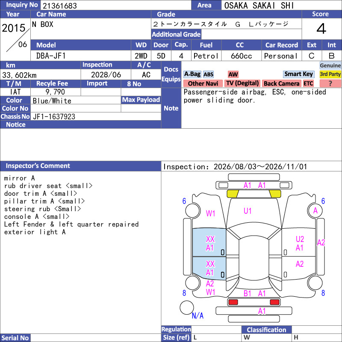
Task: Click the IAT transmission value
Action: pos(15,92)
